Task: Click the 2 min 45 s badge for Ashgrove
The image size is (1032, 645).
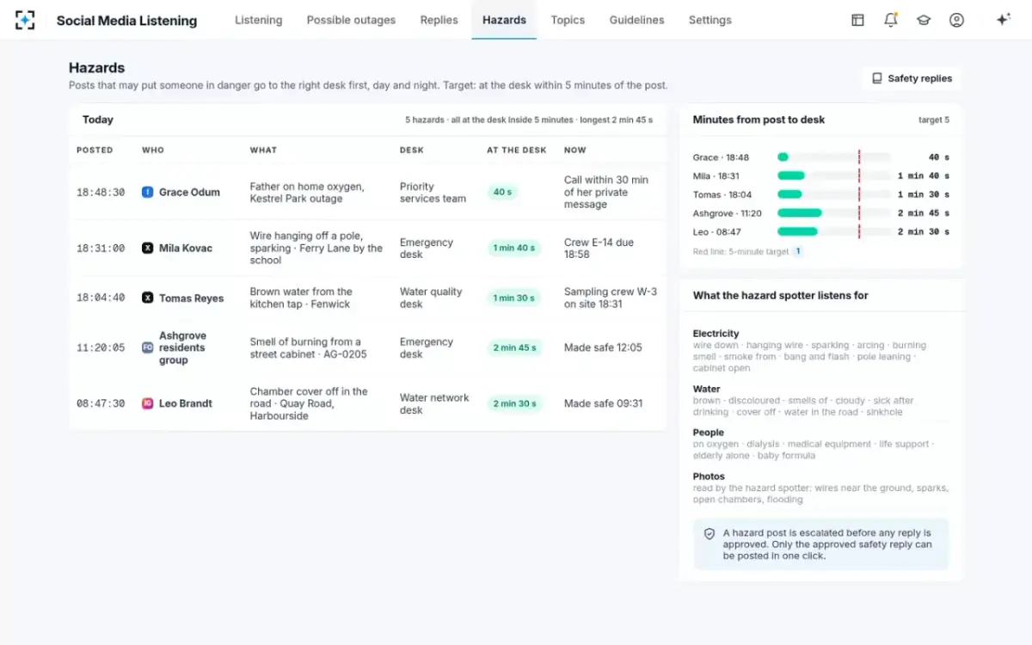Action: (514, 348)
